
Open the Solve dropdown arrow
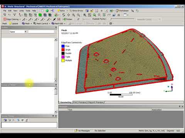point(67,11)
